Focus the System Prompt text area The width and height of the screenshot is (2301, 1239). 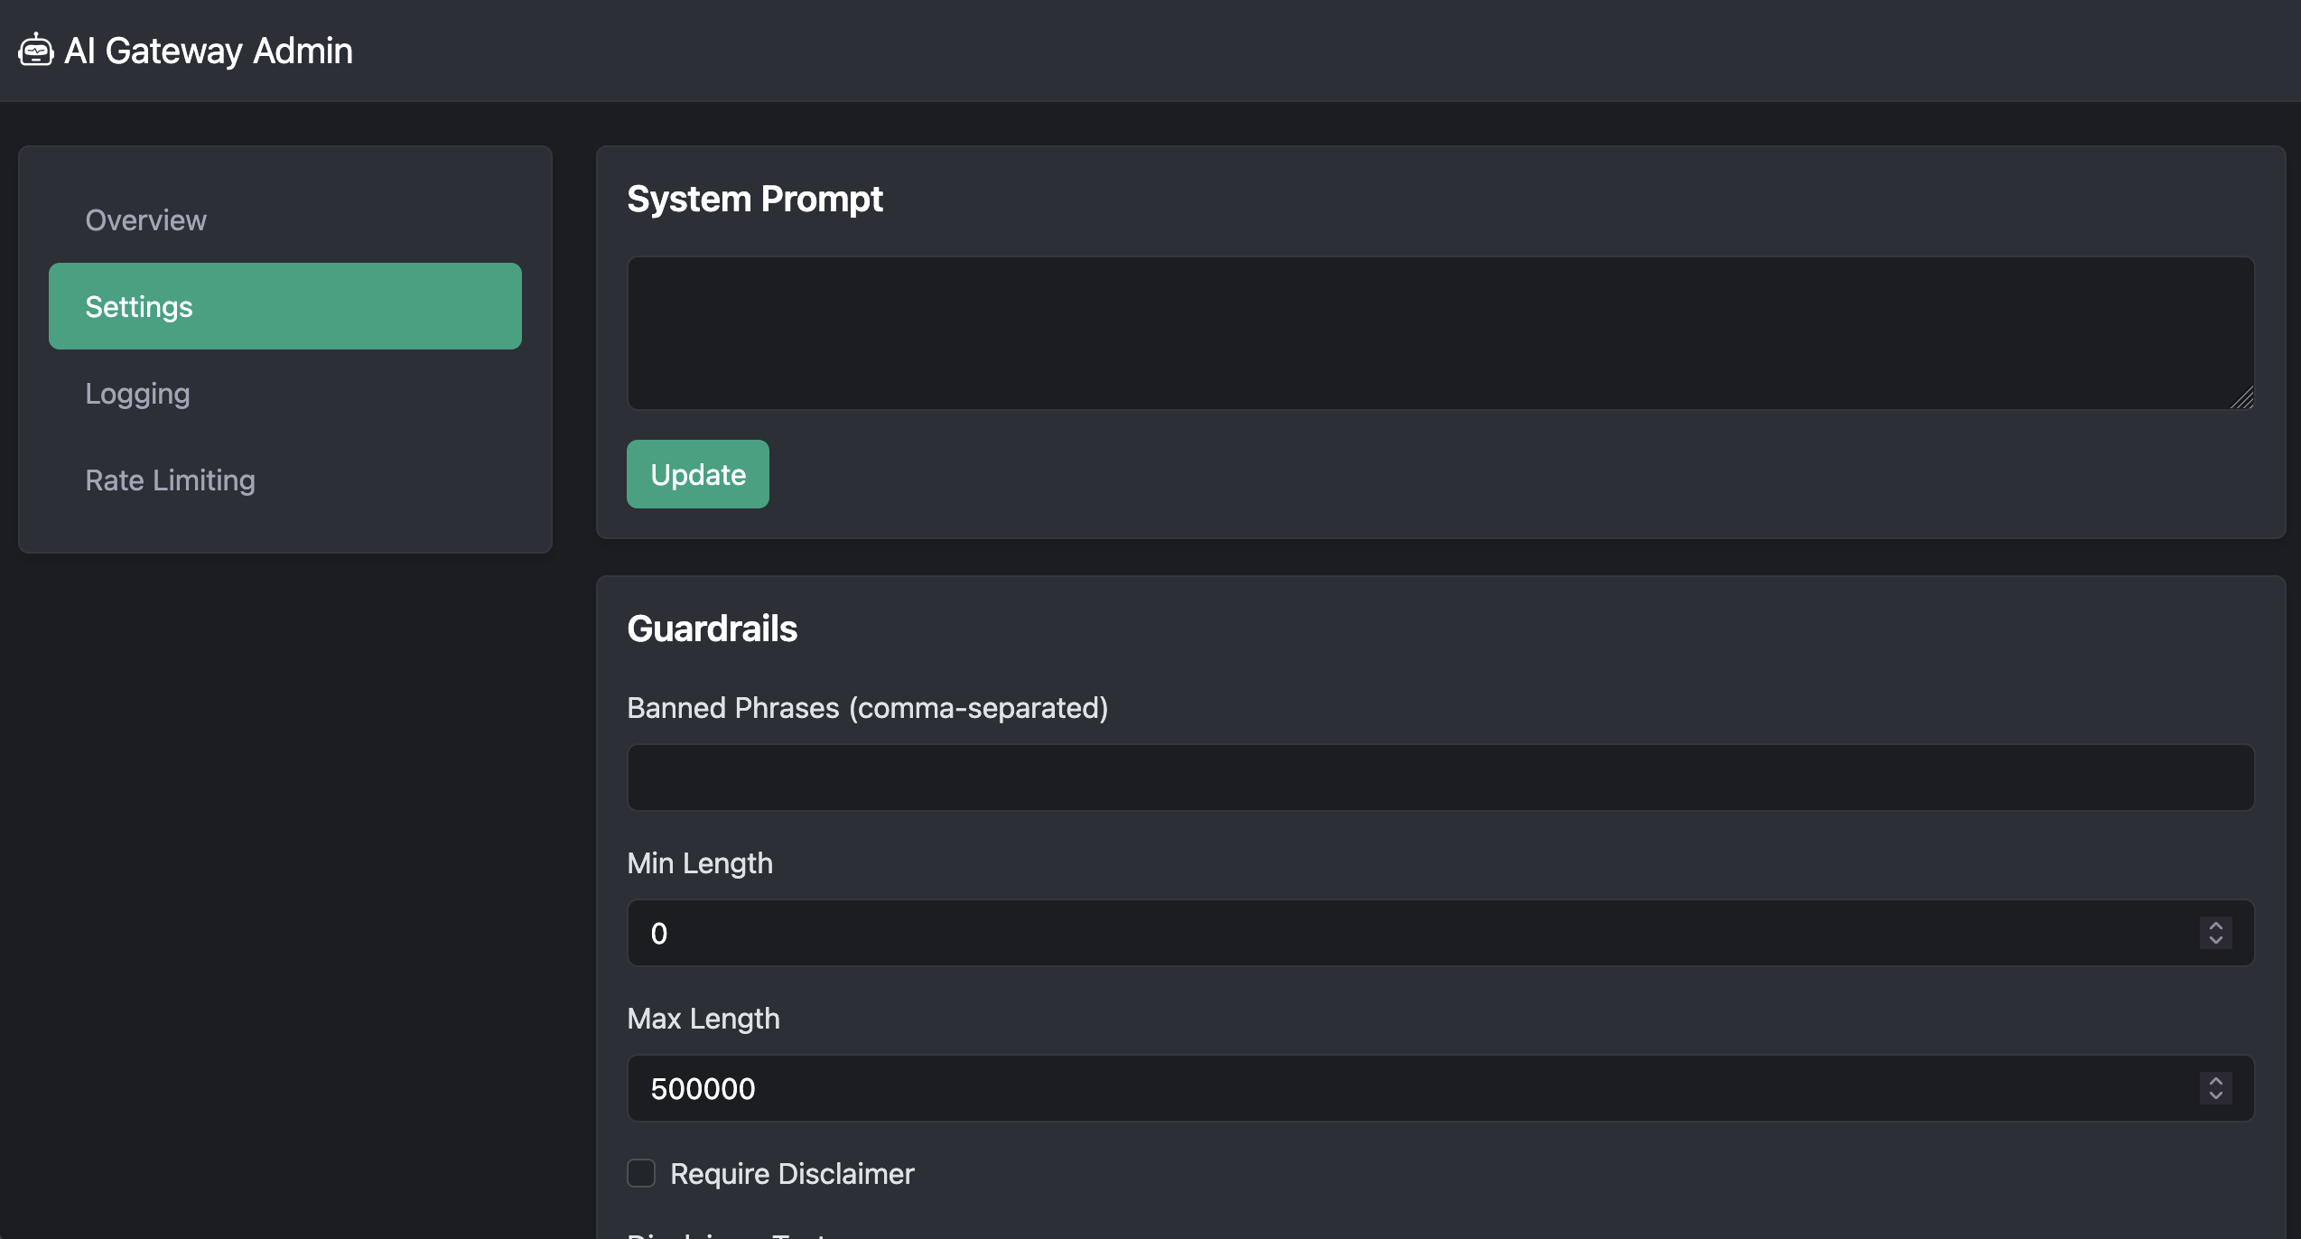[x=1439, y=332]
